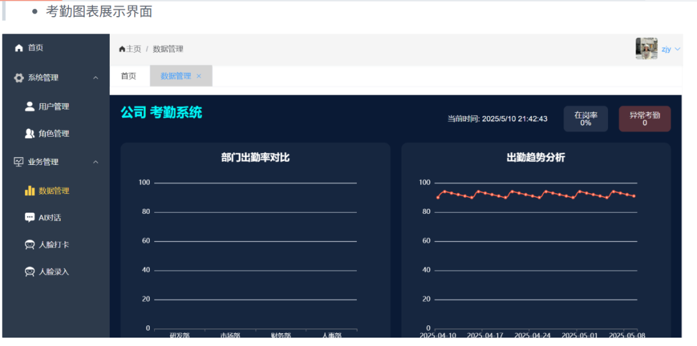Click 部门出勤率对比 chart title
Image resolution: width=697 pixels, height=346 pixels.
tap(255, 157)
